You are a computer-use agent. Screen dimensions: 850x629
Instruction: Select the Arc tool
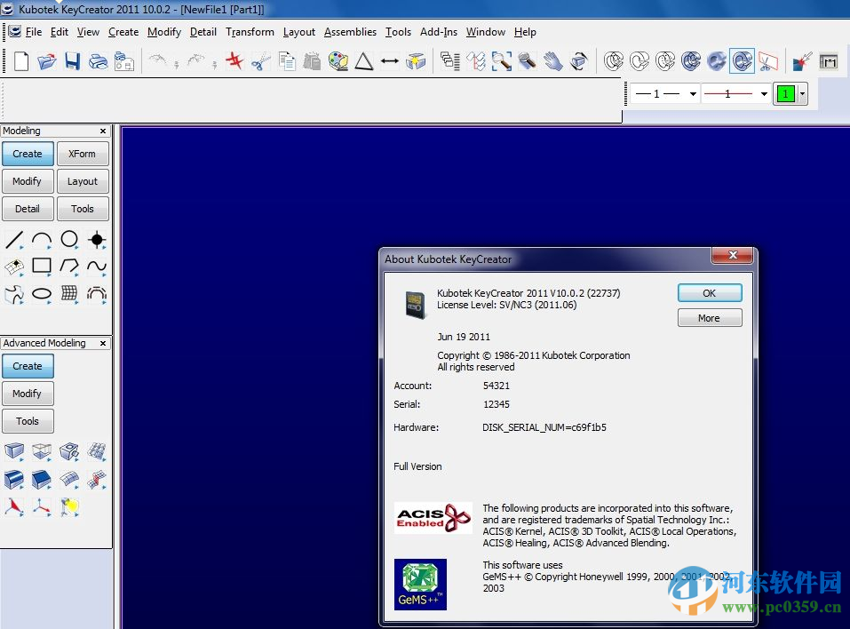pyautogui.click(x=42, y=239)
